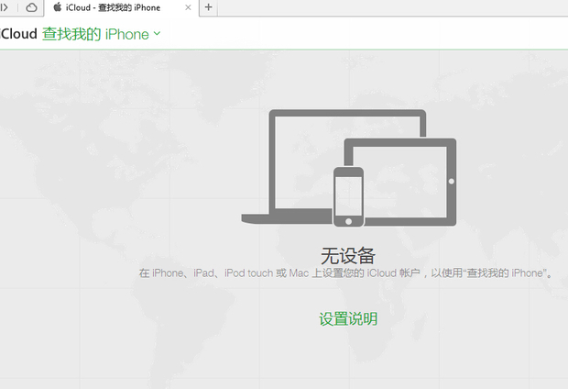Click the devices illustration of laptop, iPad and iPhone
568x389 pixels.
click(349, 168)
